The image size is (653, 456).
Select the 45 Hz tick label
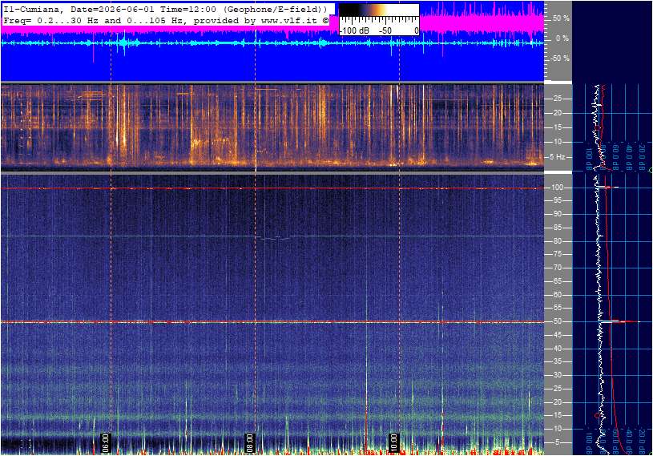pyautogui.click(x=557, y=335)
